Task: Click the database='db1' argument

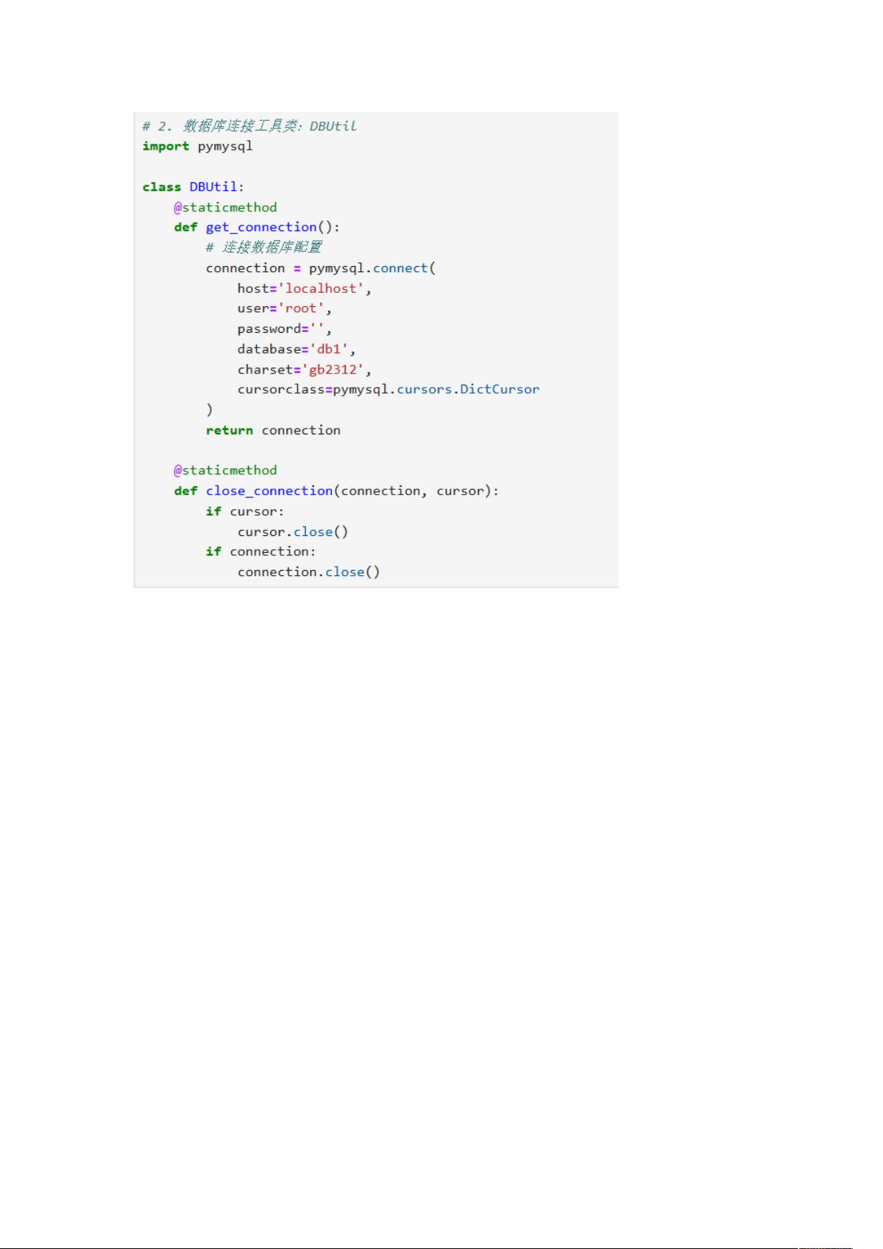Action: tap(297, 348)
